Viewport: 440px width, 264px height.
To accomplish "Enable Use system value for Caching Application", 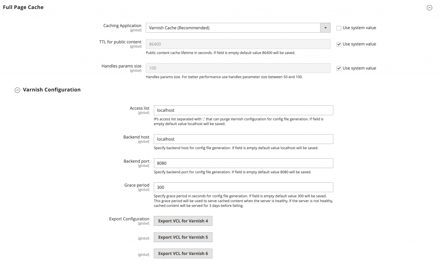I will (339, 28).
